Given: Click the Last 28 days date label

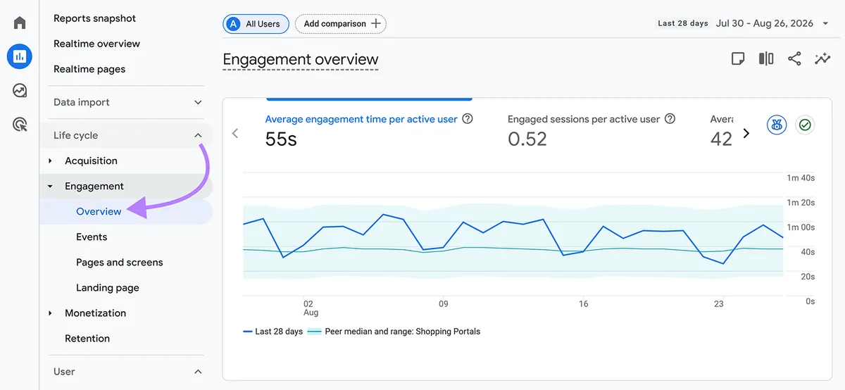Looking at the screenshot, I should (683, 23).
